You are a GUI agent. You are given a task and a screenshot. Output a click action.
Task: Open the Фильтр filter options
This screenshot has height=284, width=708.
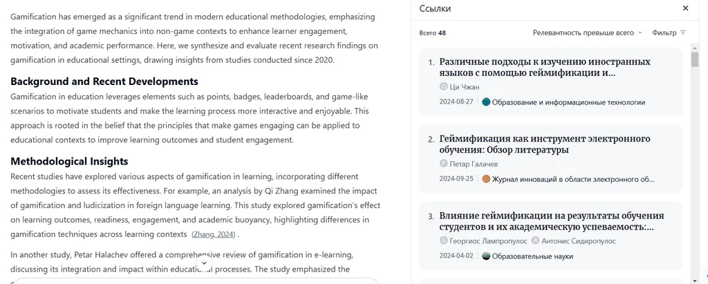(669, 32)
